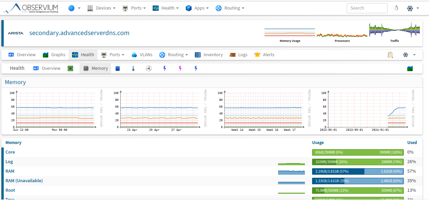Click the Root memory usage bar
429x204 pixels.
click(x=358, y=190)
